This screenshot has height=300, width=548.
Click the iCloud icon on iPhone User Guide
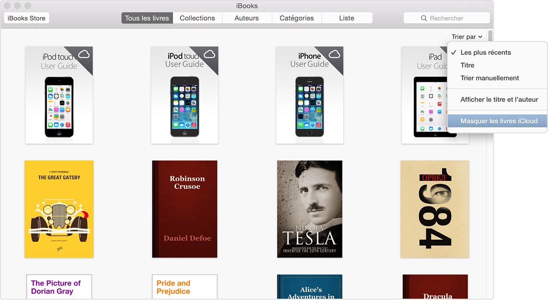point(334,54)
